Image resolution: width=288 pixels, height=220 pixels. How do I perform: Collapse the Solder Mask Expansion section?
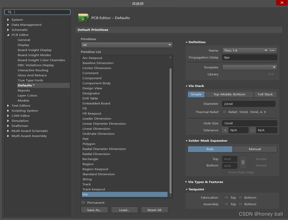(x=186, y=141)
